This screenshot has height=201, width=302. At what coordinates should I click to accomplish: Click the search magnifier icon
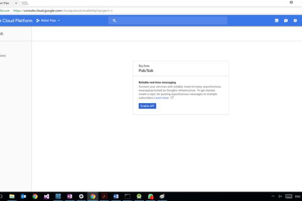(114, 21)
